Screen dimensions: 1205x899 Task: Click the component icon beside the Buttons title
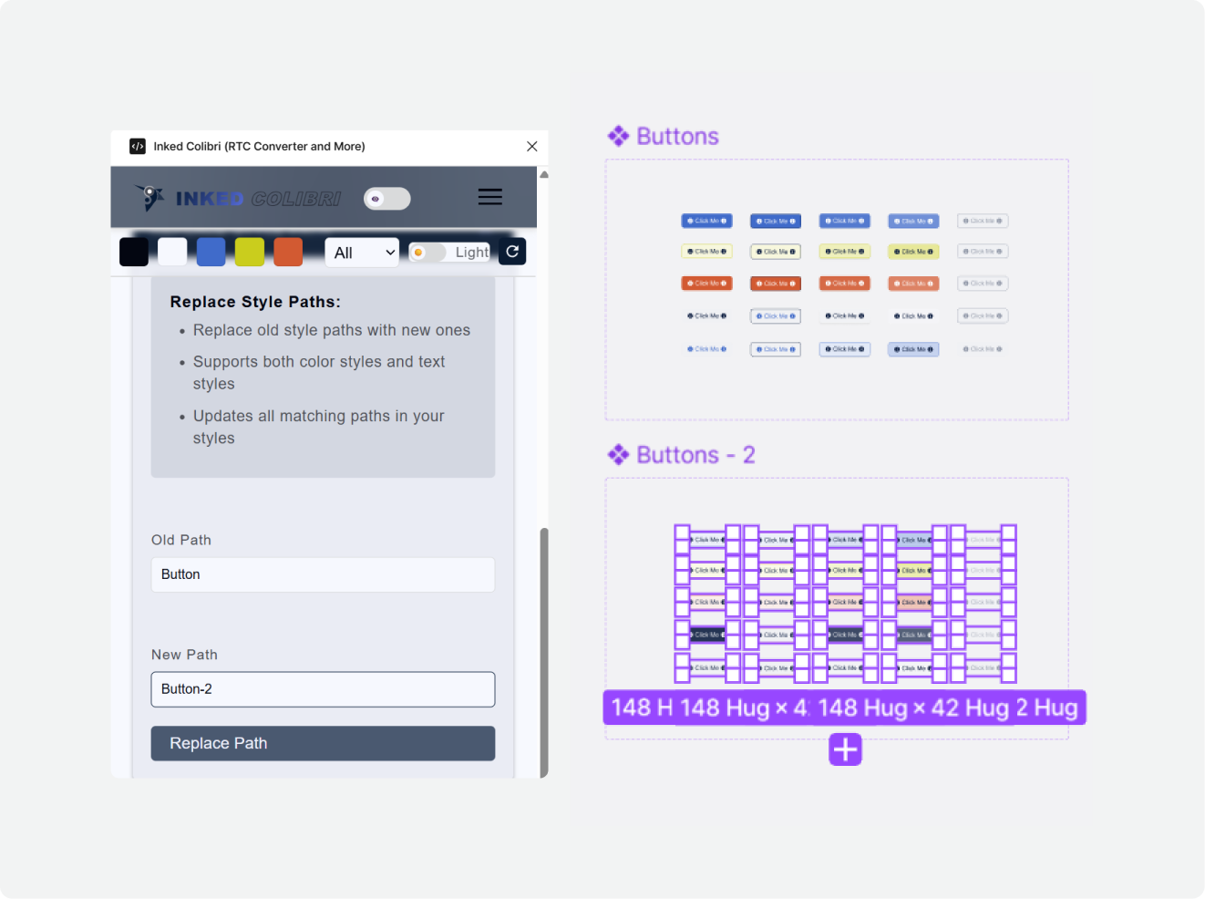coord(619,136)
